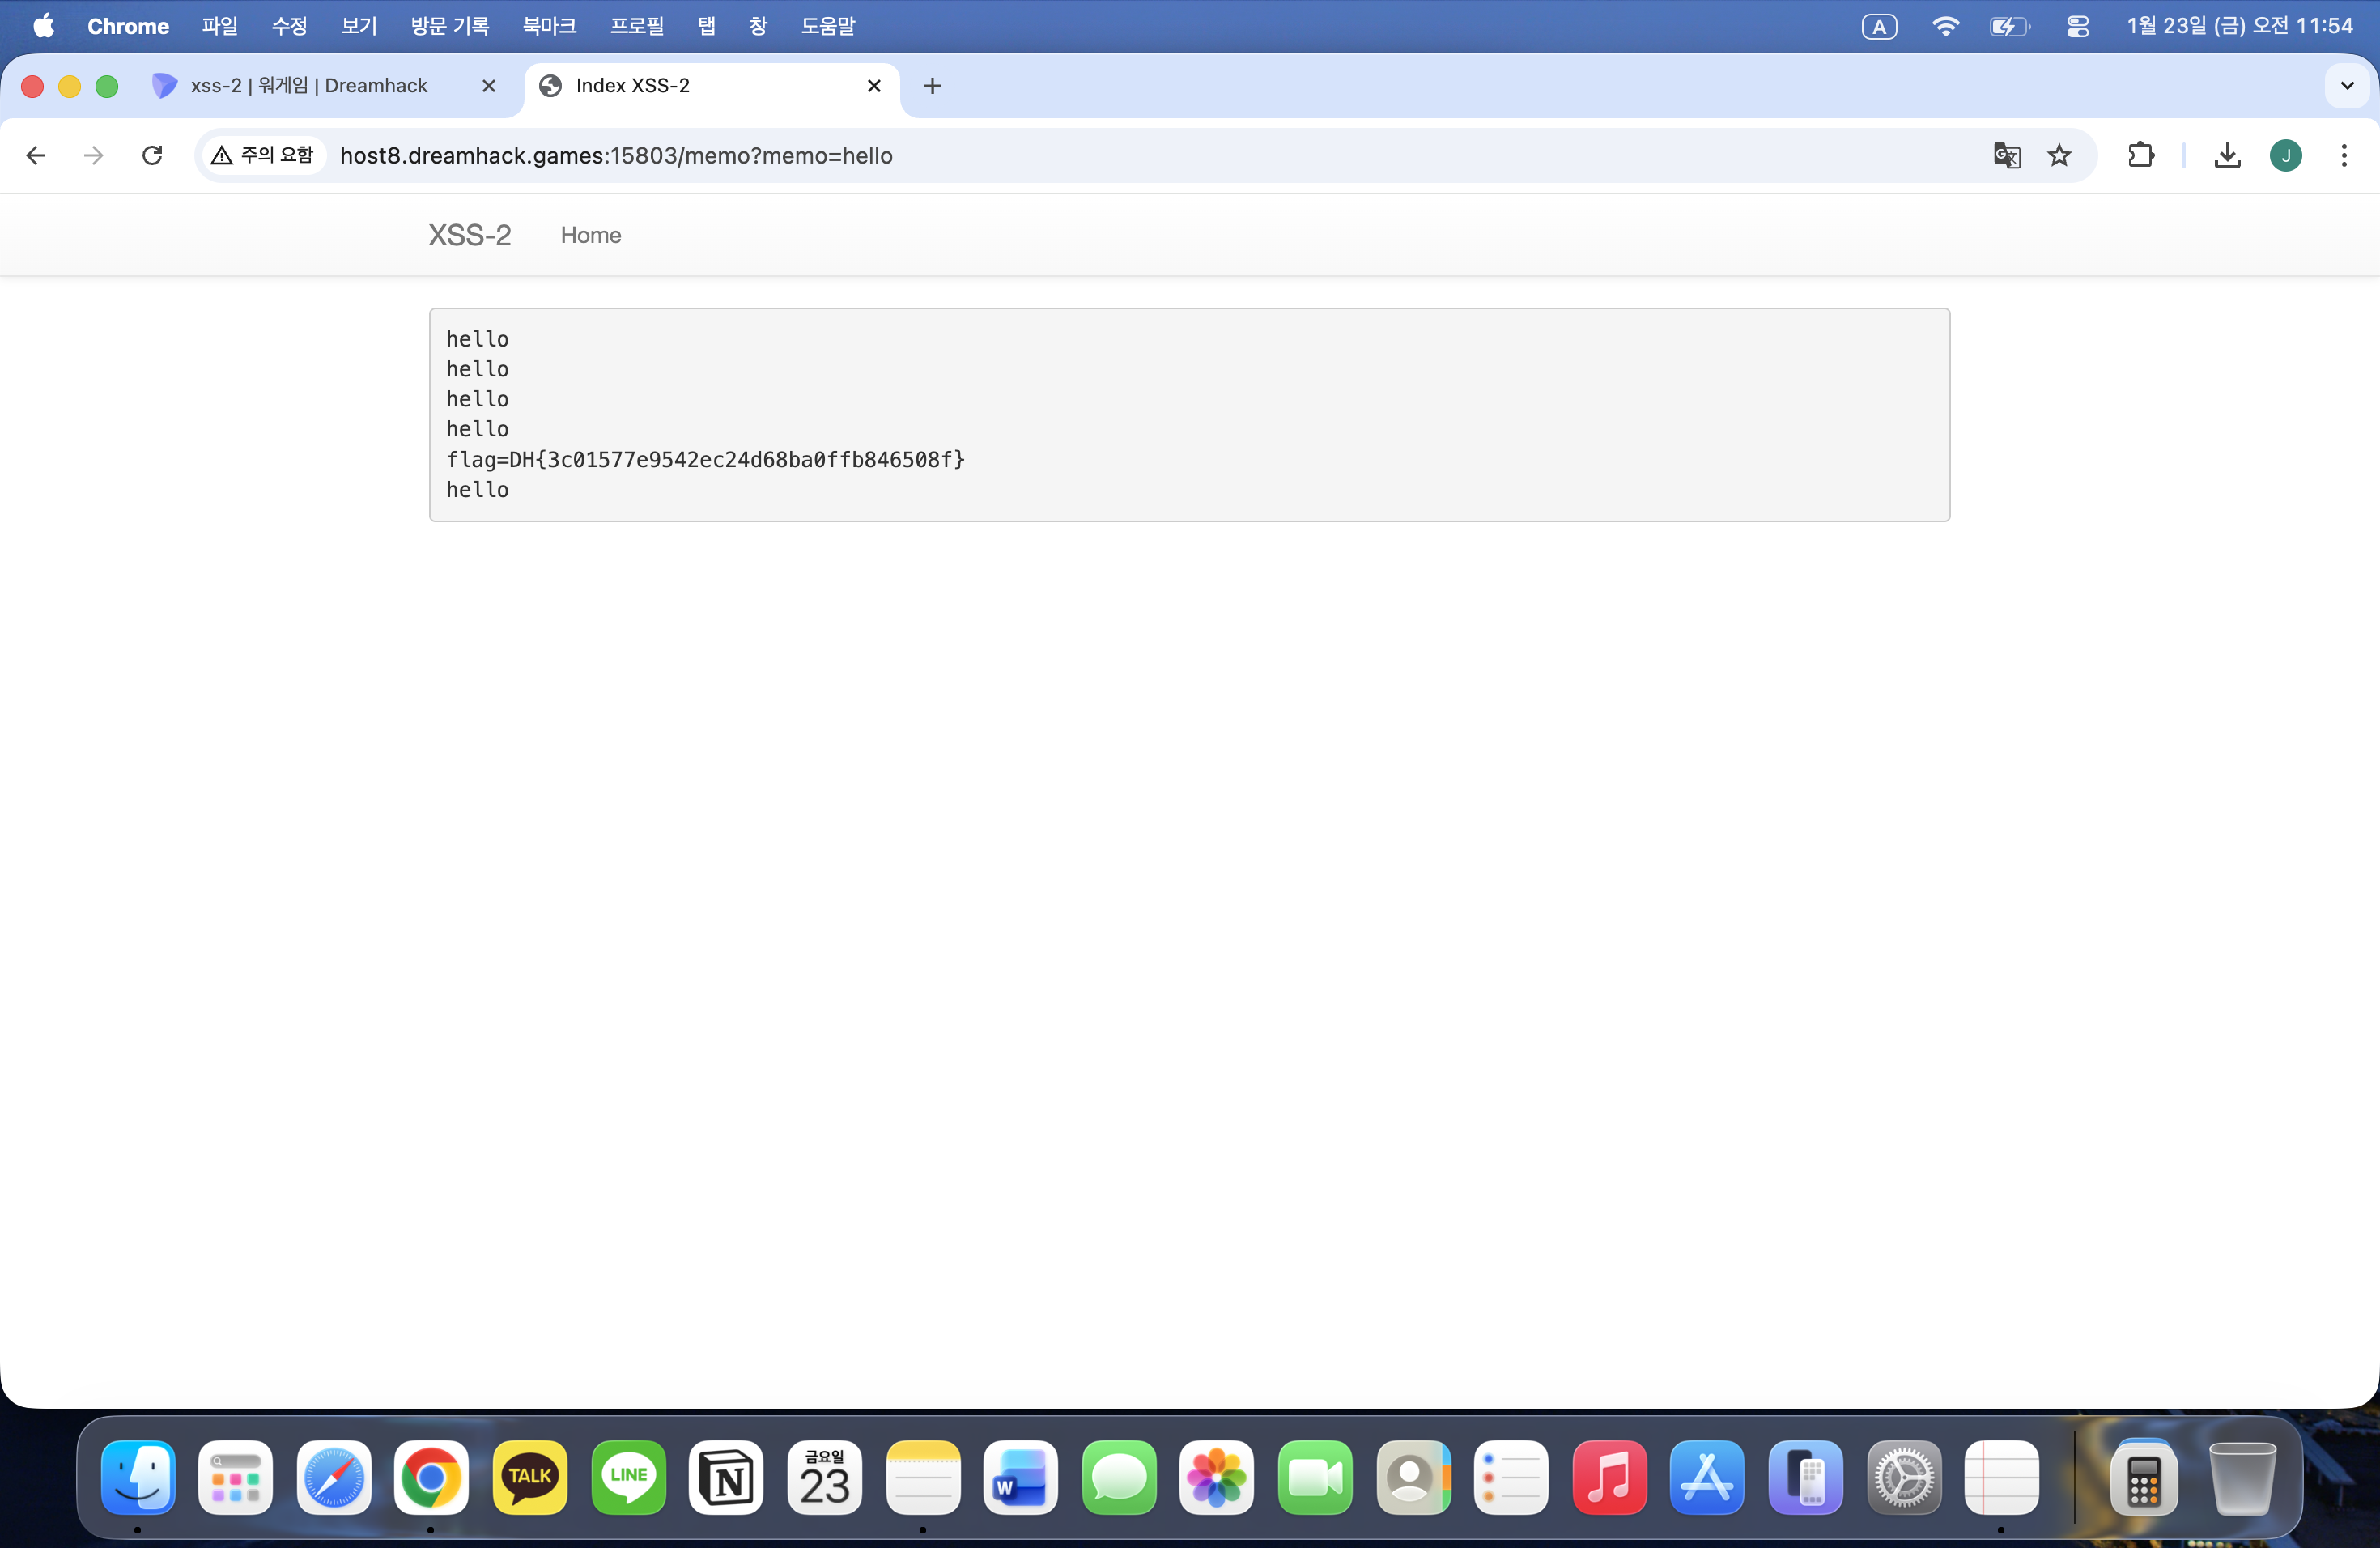Expand the tab search dropdown arrow
2380x1548 pixels.
point(2346,86)
